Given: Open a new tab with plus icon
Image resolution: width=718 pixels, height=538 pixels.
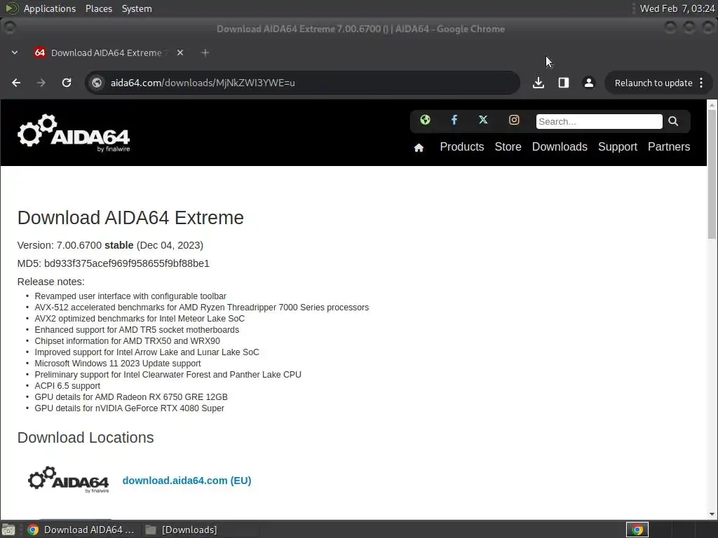Looking at the screenshot, I should pos(205,53).
